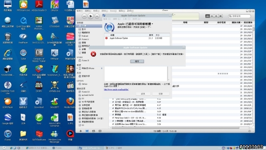Open the apple.com link in Software Update
266x150 pixels.
click(116, 90)
